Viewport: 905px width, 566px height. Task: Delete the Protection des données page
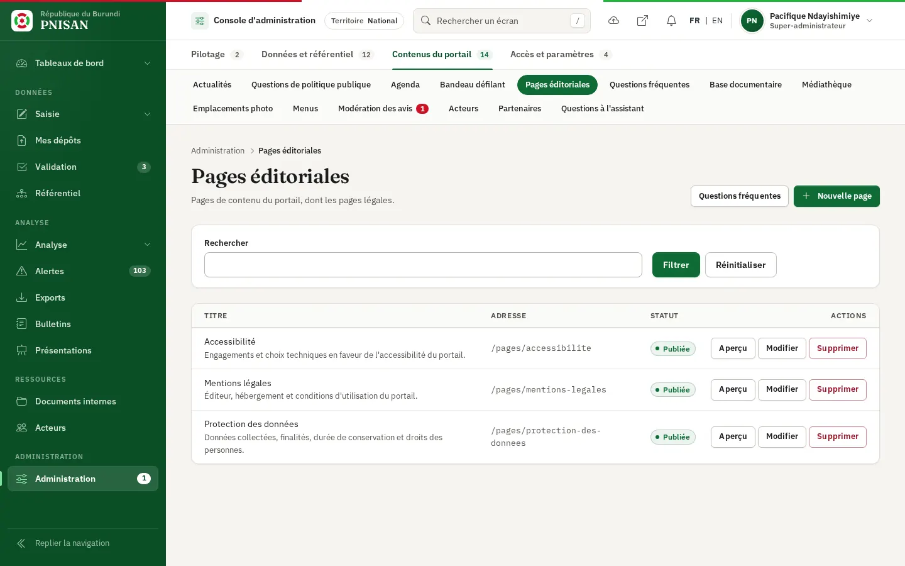837,437
